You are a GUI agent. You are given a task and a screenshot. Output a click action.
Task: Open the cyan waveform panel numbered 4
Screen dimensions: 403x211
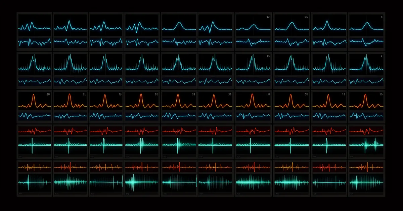click(366, 31)
